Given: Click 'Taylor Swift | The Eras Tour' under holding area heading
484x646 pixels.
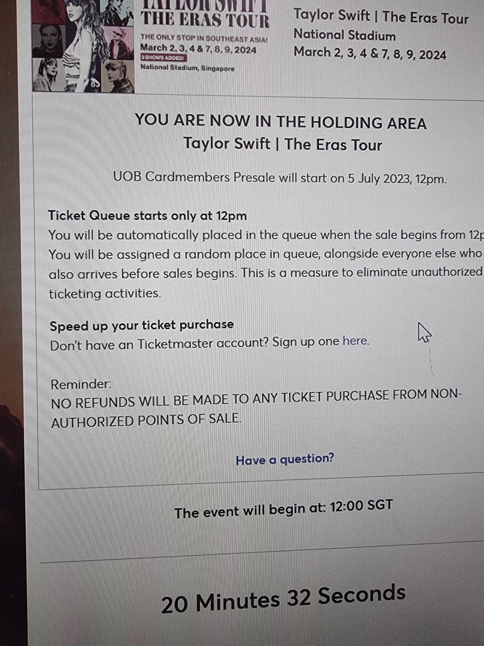Looking at the screenshot, I should pos(282,144).
